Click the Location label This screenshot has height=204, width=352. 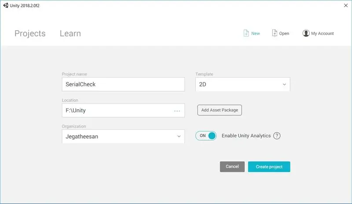[70, 100]
